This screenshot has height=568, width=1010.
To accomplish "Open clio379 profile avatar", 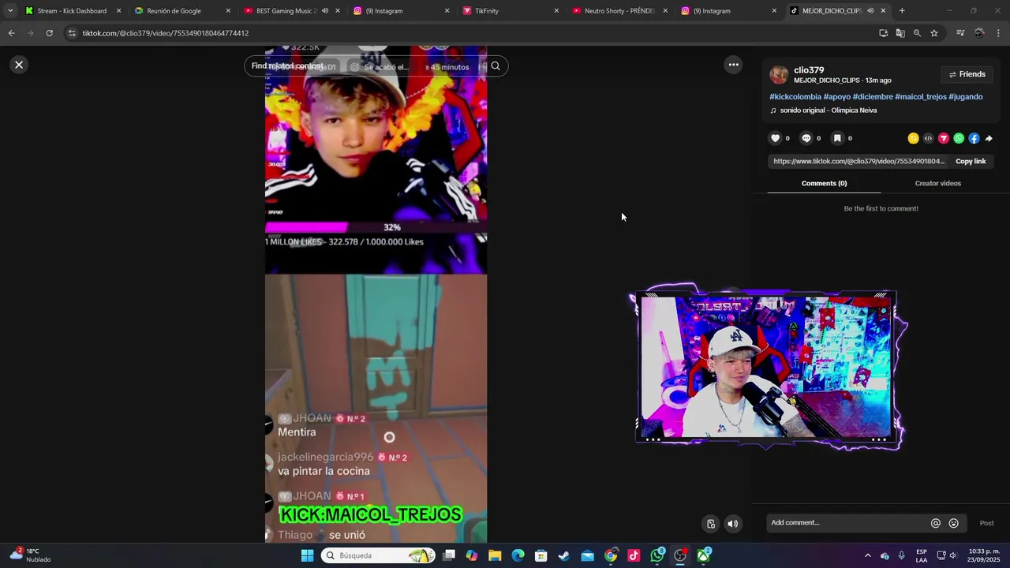I will 779,75.
